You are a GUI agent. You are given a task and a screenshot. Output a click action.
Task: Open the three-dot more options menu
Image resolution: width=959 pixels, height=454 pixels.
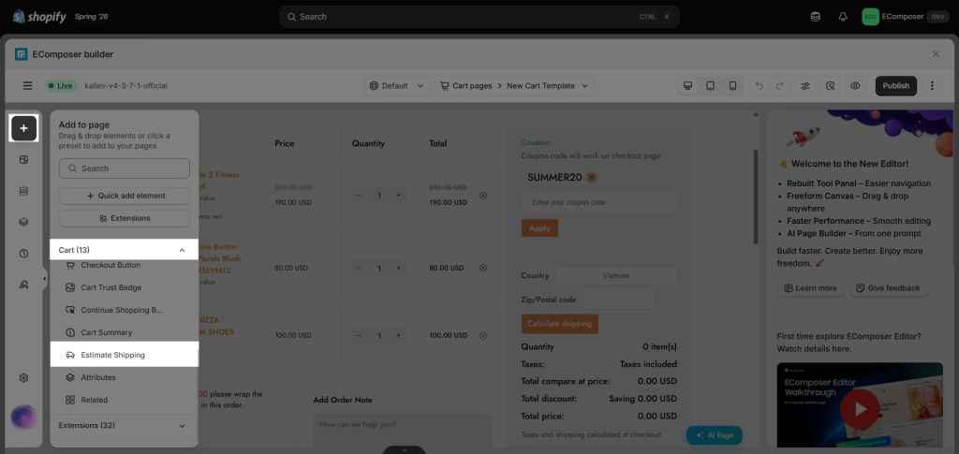click(932, 85)
